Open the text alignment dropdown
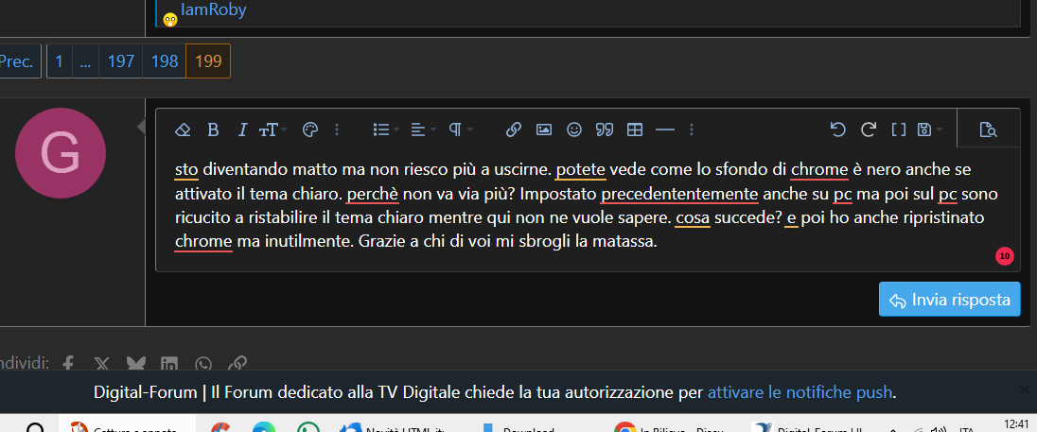 point(423,130)
